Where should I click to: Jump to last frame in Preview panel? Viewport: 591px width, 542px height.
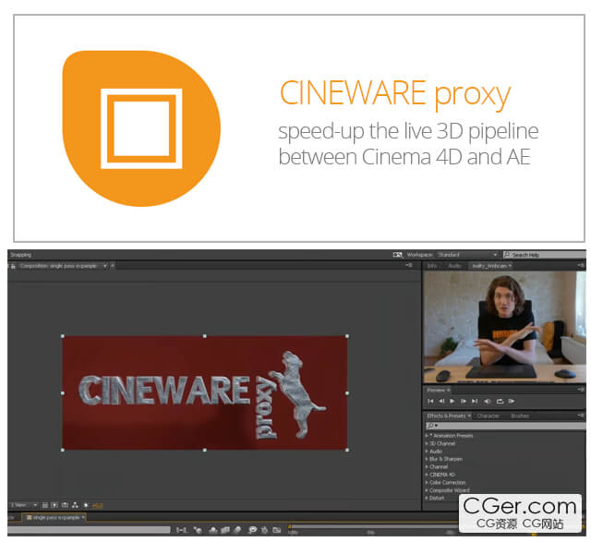[x=475, y=401]
